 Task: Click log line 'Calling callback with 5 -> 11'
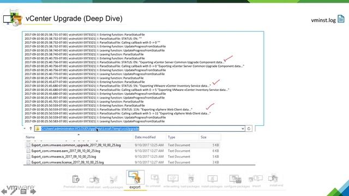pyautogui.click(x=118, y=113)
